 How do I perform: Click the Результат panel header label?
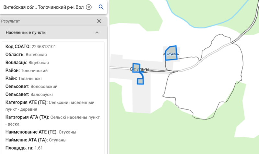tap(11, 21)
